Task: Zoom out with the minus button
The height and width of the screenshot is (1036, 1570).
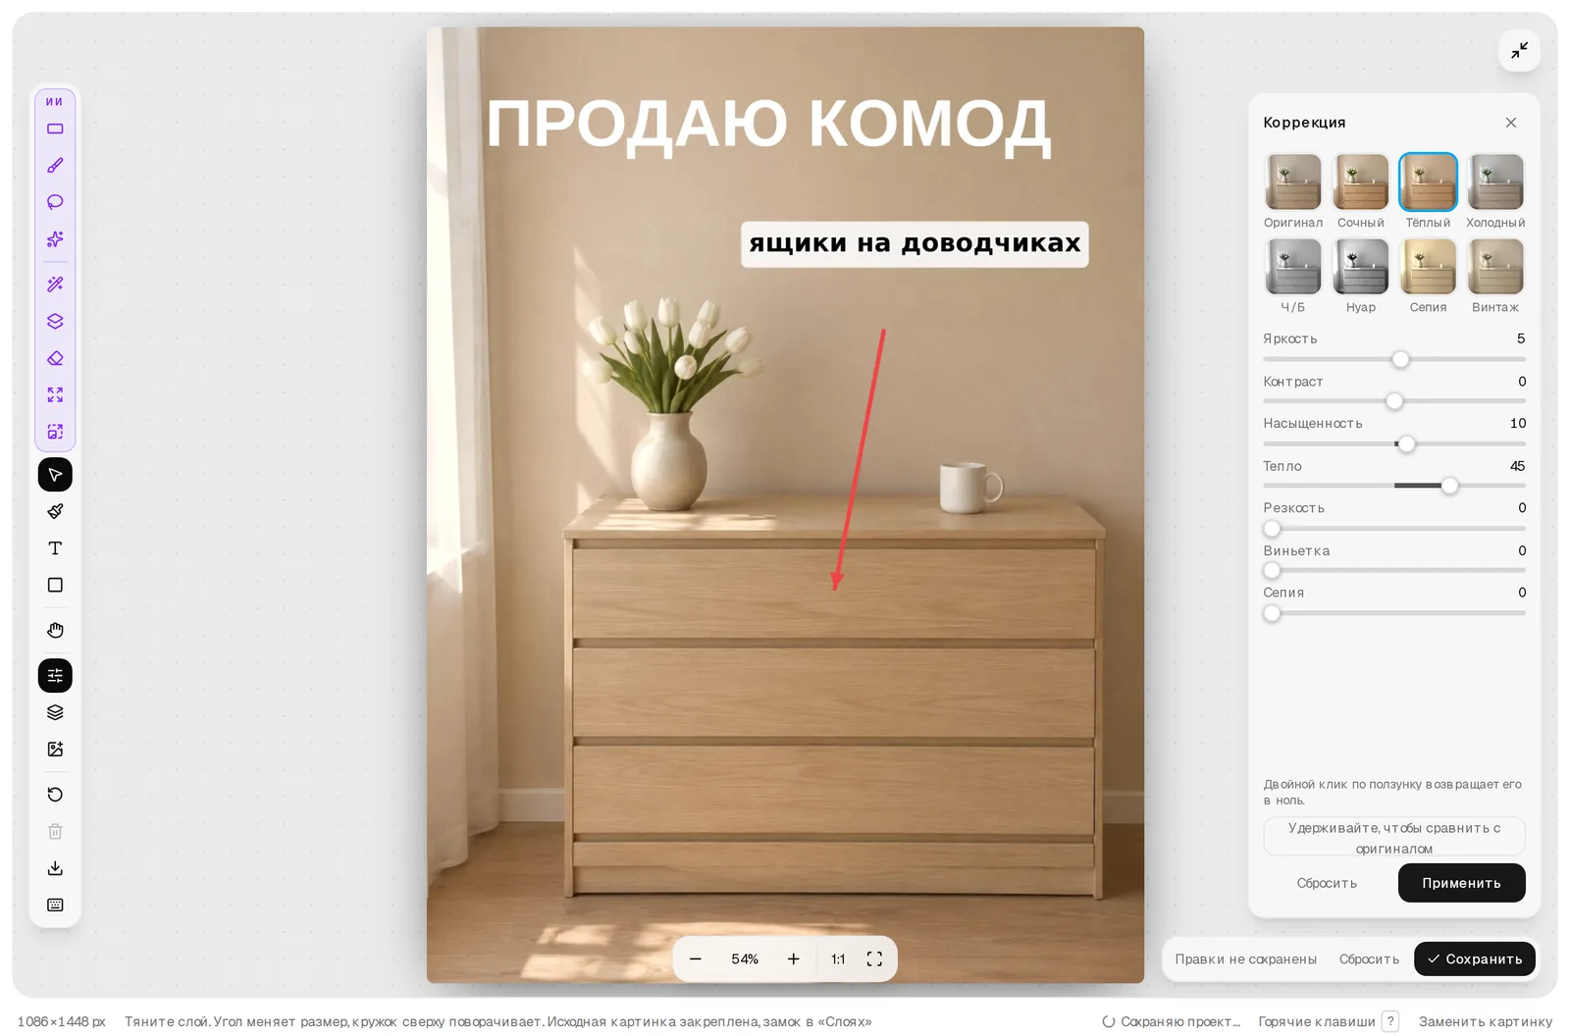Action: coord(696,958)
